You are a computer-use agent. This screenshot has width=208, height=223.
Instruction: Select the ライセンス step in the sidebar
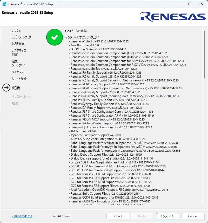[x=18, y=72]
